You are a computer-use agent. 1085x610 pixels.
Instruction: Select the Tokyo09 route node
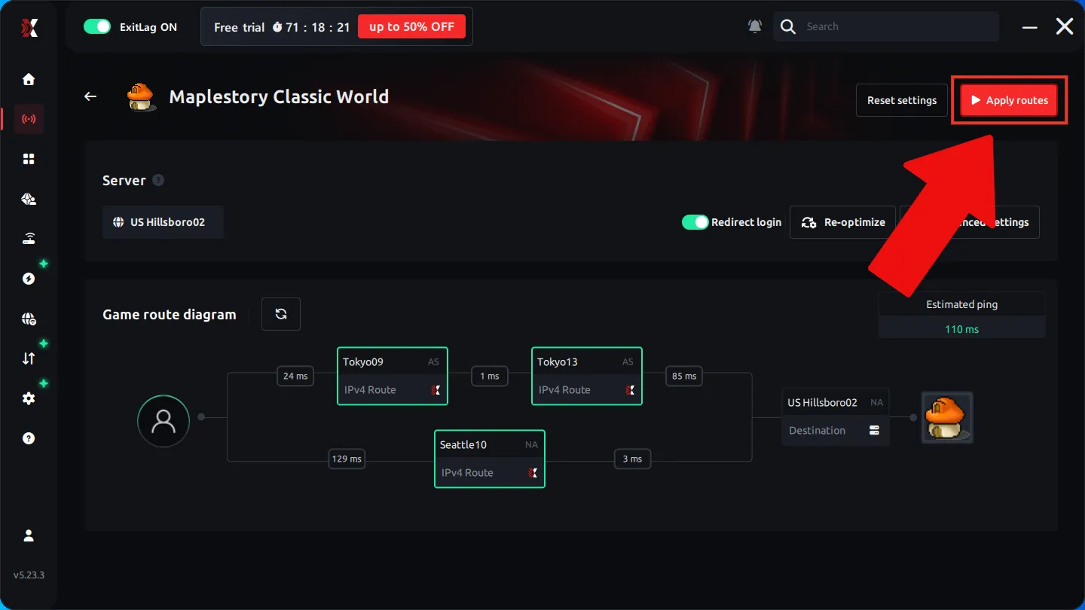click(393, 376)
